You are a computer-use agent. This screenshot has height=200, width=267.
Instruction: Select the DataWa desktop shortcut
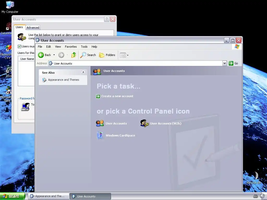(6, 29)
